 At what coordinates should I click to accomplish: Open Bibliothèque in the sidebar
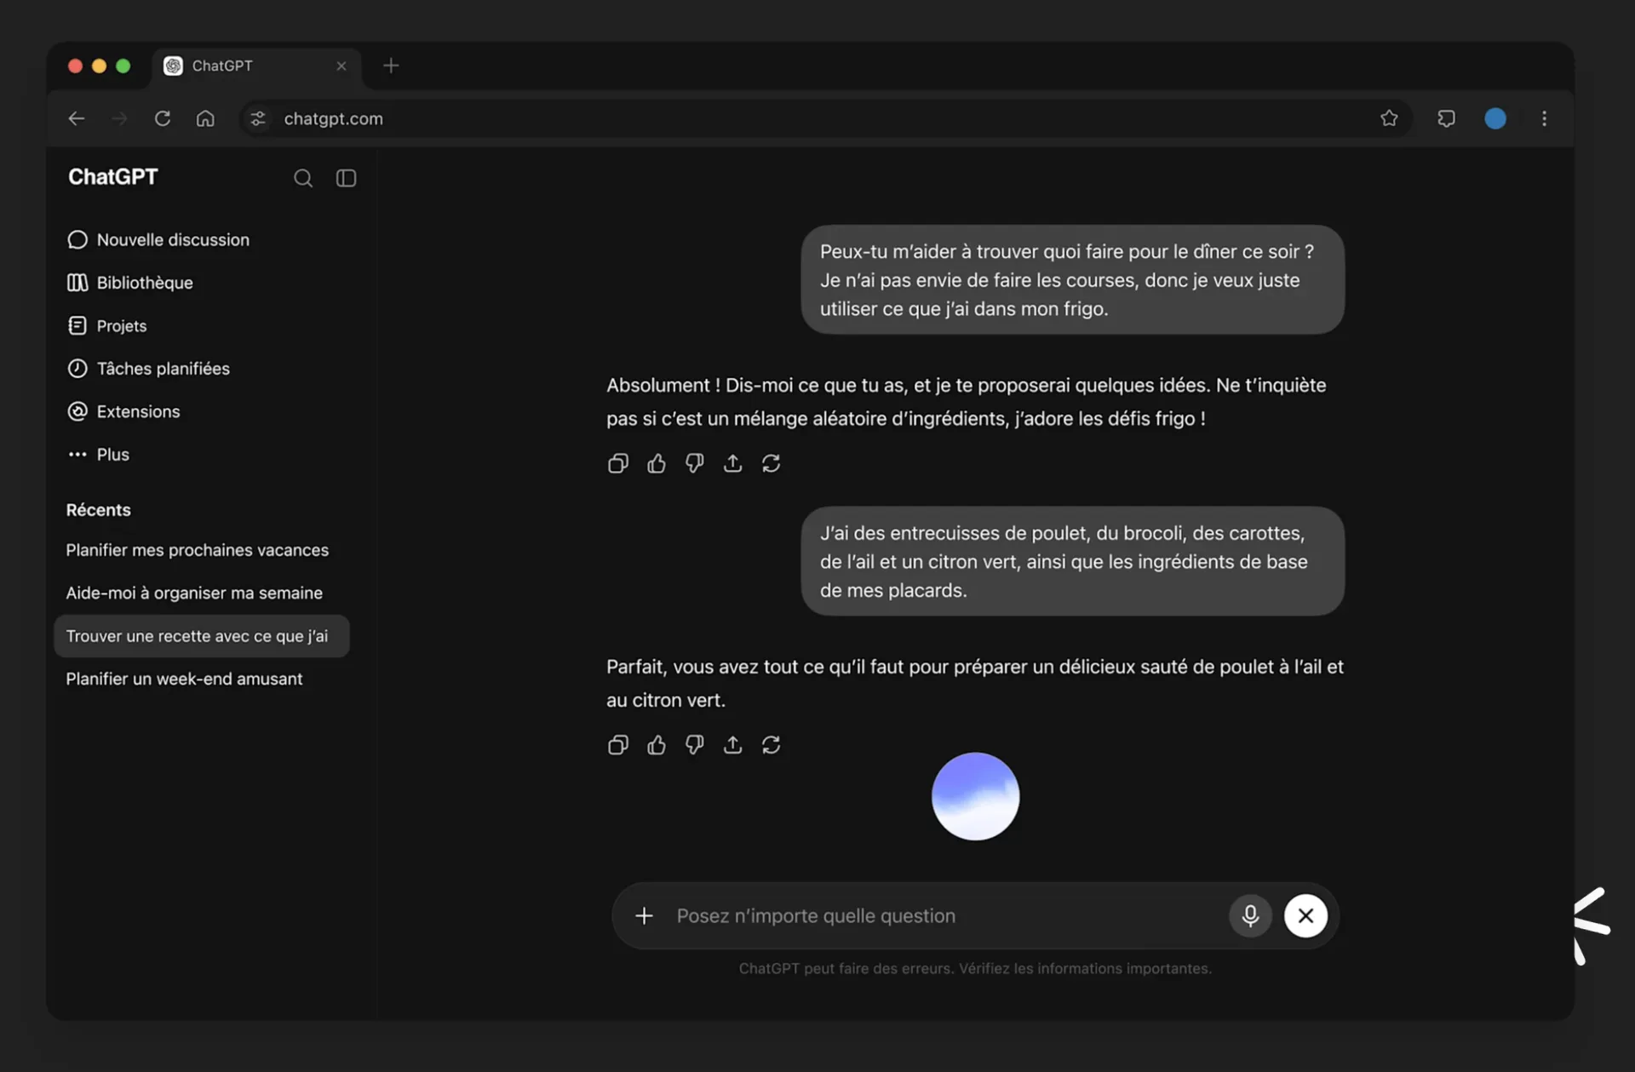coord(130,283)
